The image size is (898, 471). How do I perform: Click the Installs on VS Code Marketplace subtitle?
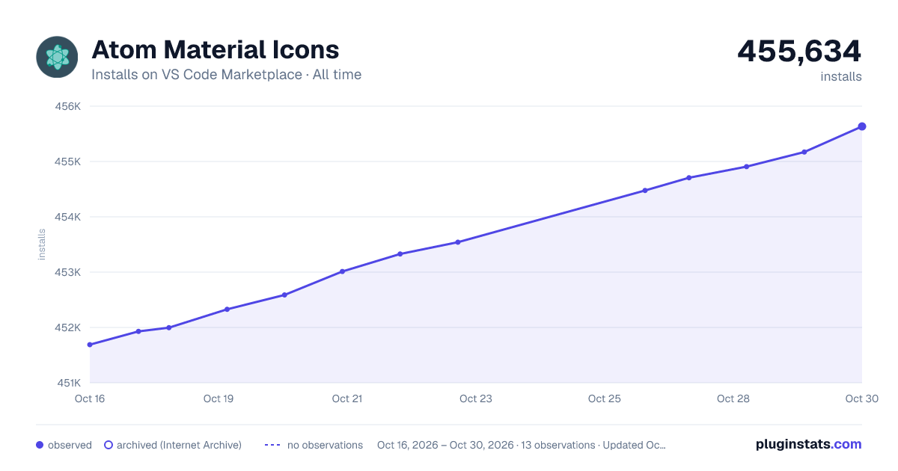pyautogui.click(x=227, y=75)
